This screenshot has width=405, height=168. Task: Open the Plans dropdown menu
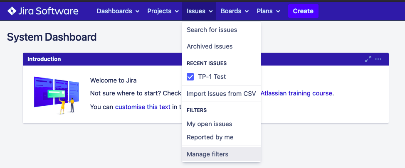(268, 11)
